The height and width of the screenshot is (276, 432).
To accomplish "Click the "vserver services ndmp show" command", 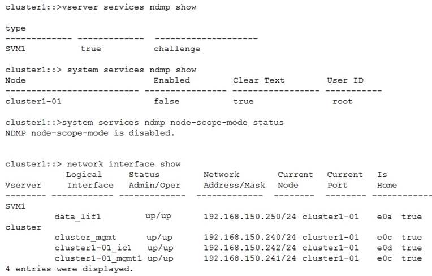I will pos(130,7).
